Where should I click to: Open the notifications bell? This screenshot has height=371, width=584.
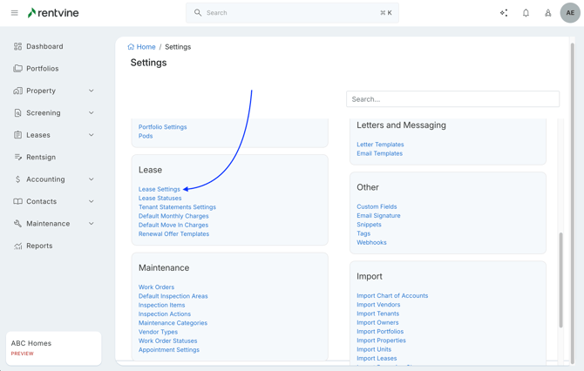pos(526,13)
